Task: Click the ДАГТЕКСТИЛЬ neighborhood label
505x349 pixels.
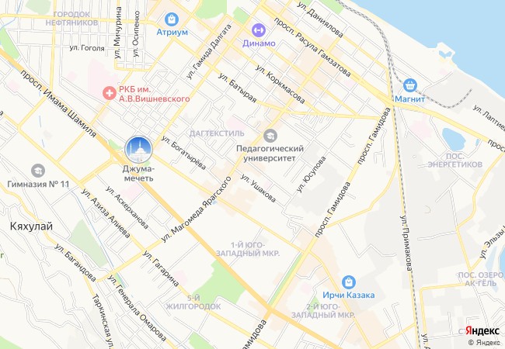Action: 217,133
